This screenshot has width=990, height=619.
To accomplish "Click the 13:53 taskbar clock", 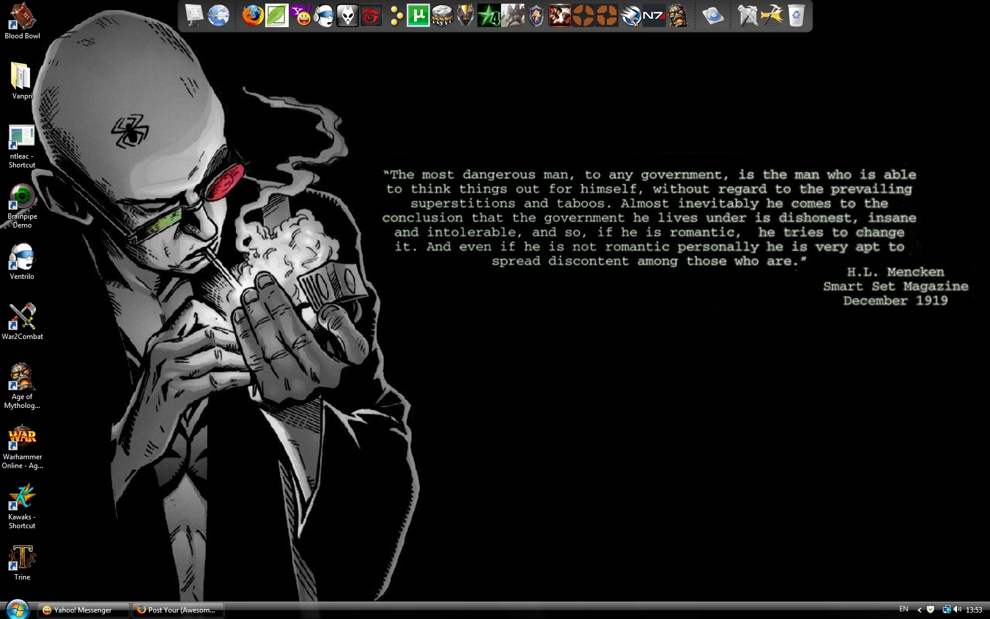I will click(974, 610).
